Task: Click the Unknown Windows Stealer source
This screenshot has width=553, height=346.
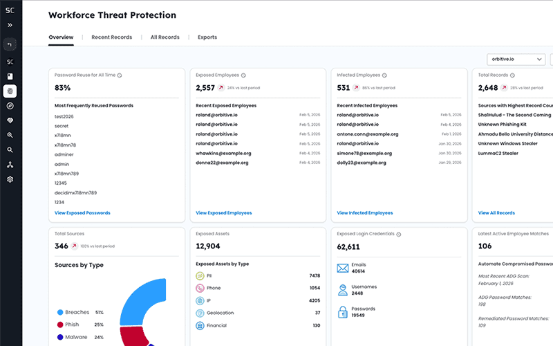Action: tap(508, 144)
